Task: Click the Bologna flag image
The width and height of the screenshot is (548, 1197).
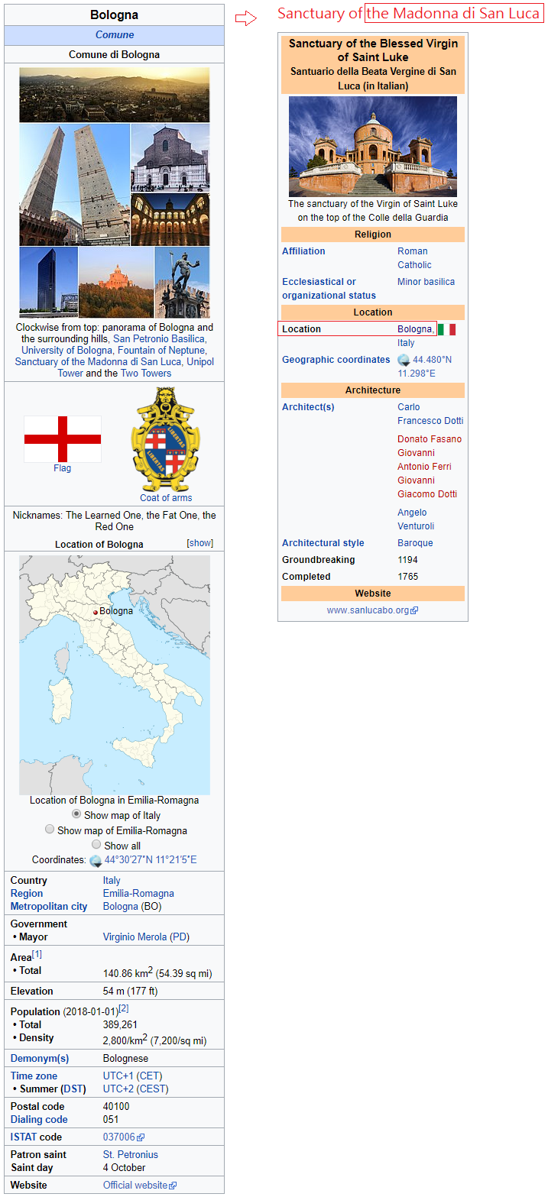Action: click(x=63, y=439)
